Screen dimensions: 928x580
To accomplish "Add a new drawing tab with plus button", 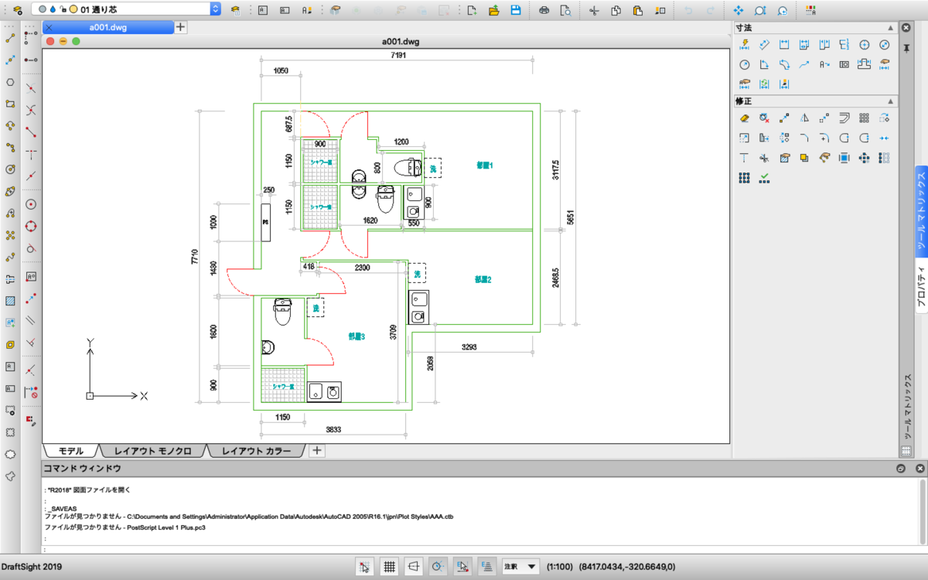I will coord(180,28).
